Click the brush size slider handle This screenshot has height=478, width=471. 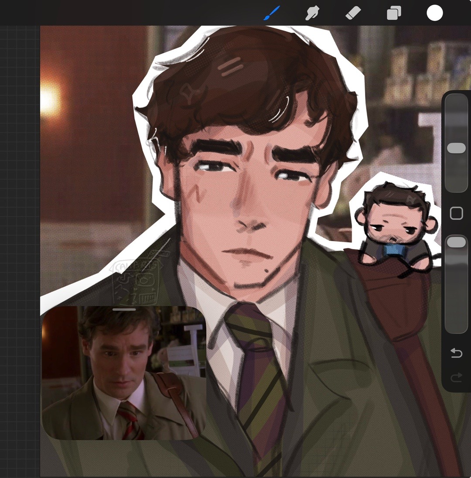click(x=456, y=148)
